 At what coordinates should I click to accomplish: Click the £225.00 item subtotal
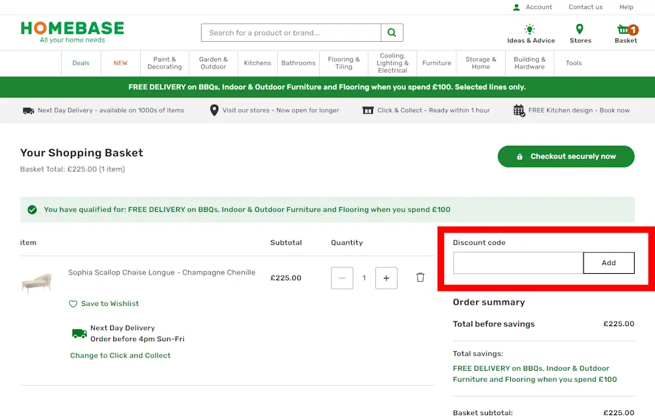click(x=286, y=278)
